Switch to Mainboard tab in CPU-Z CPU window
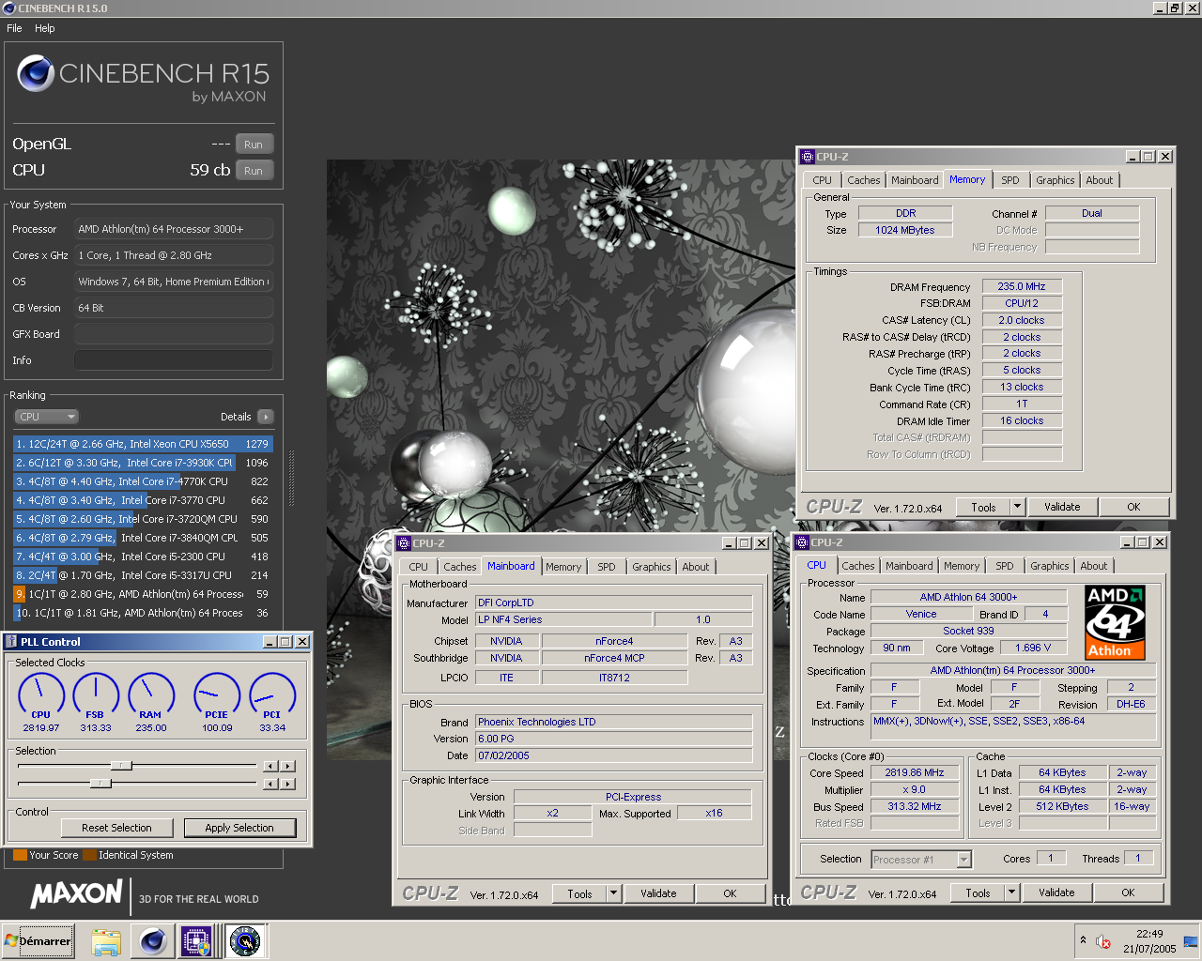This screenshot has height=961, width=1202. pyautogui.click(x=909, y=566)
